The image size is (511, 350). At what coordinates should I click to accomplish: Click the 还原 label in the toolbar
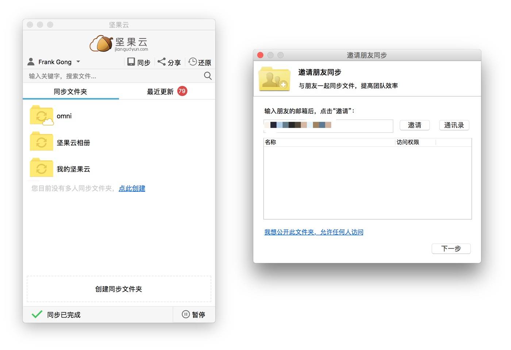coord(204,63)
